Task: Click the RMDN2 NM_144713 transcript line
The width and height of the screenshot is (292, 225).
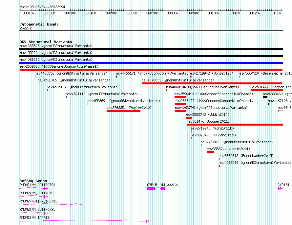Action: click(84, 221)
